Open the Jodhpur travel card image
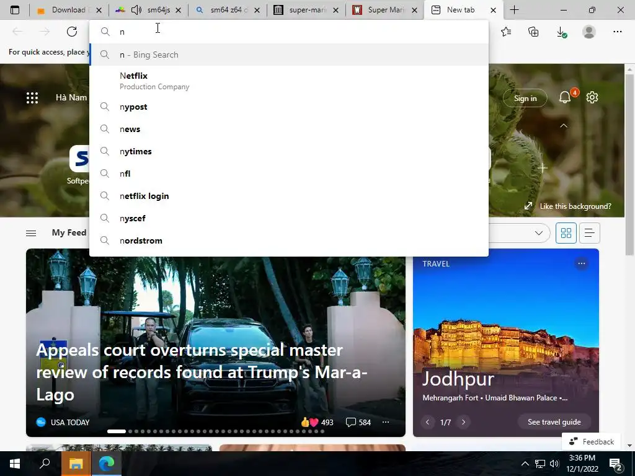 (506, 342)
